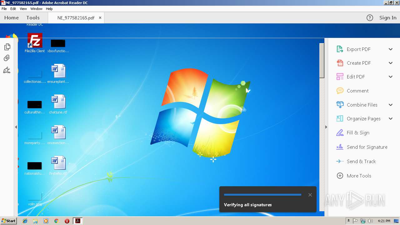This screenshot has width=400, height=225.
Task: Show hidden system tray icons arrow
Action: pos(348,221)
